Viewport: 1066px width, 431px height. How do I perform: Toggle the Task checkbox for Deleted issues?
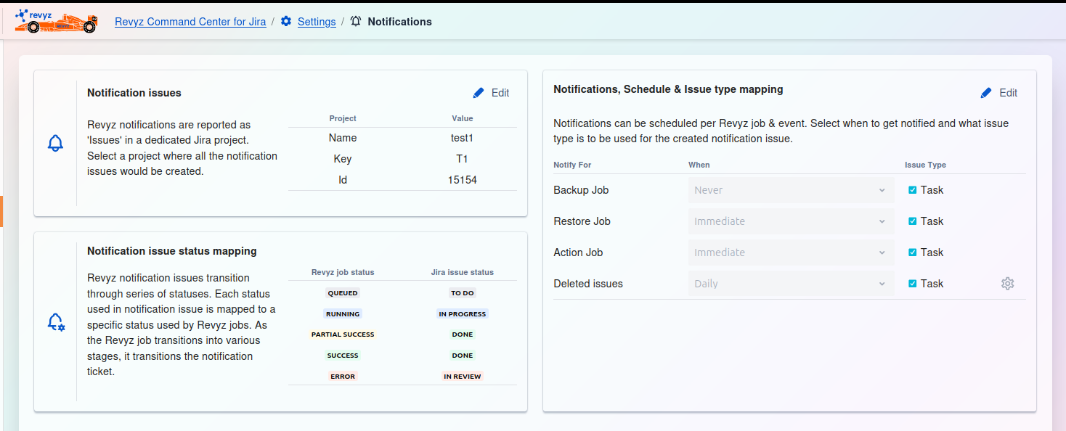click(913, 284)
